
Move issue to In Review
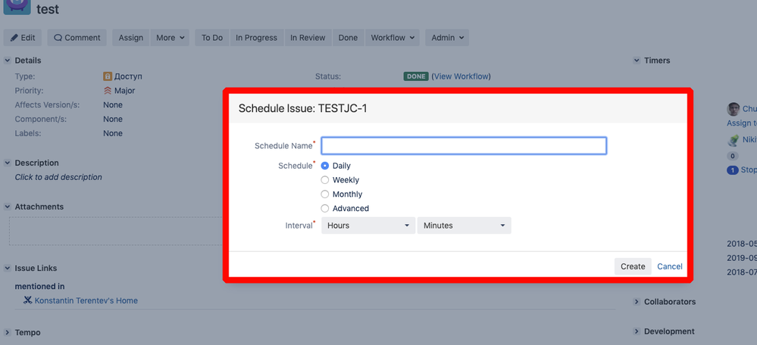(x=308, y=38)
